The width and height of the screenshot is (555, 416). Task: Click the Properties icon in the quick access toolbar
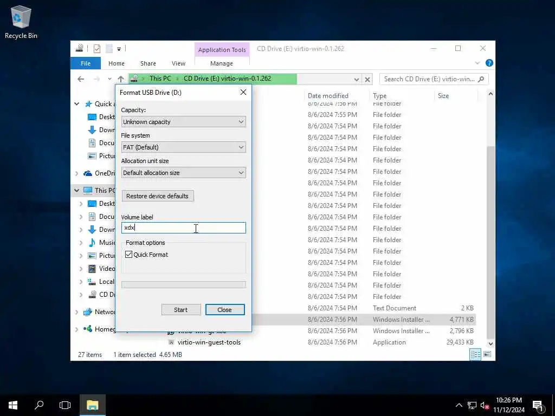(x=97, y=48)
